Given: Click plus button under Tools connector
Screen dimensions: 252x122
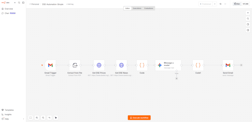Looking at the screenshot, I should pyautogui.click(x=176, y=78).
